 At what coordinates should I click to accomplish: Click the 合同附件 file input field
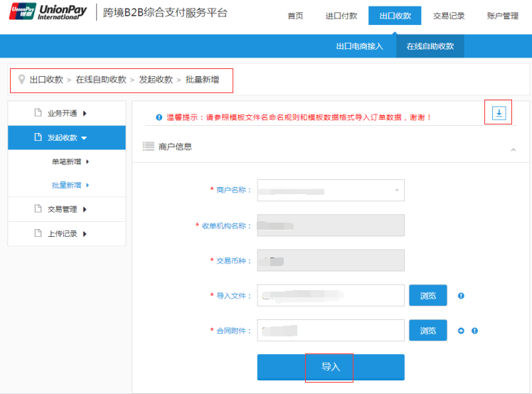(331, 331)
